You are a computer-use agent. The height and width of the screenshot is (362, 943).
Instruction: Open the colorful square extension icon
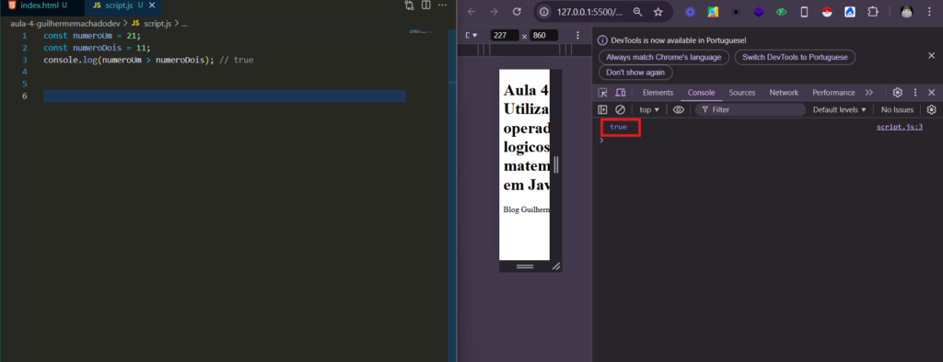[713, 11]
